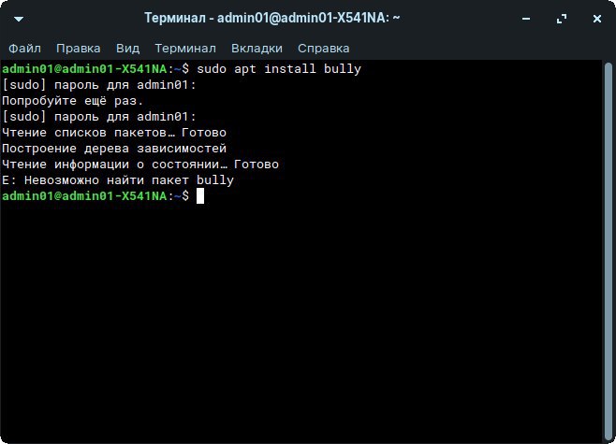
Task: Open the Правка menu
Action: coord(78,48)
